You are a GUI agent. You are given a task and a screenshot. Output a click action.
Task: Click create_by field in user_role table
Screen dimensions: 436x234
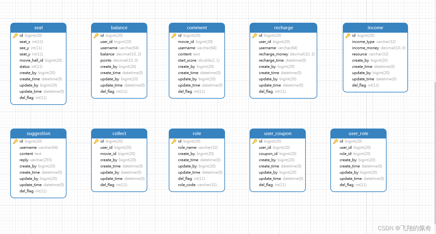click(357, 160)
